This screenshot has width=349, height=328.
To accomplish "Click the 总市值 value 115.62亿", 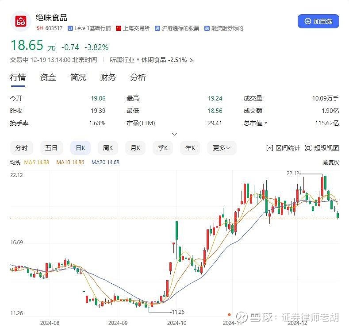I will click(x=327, y=123).
